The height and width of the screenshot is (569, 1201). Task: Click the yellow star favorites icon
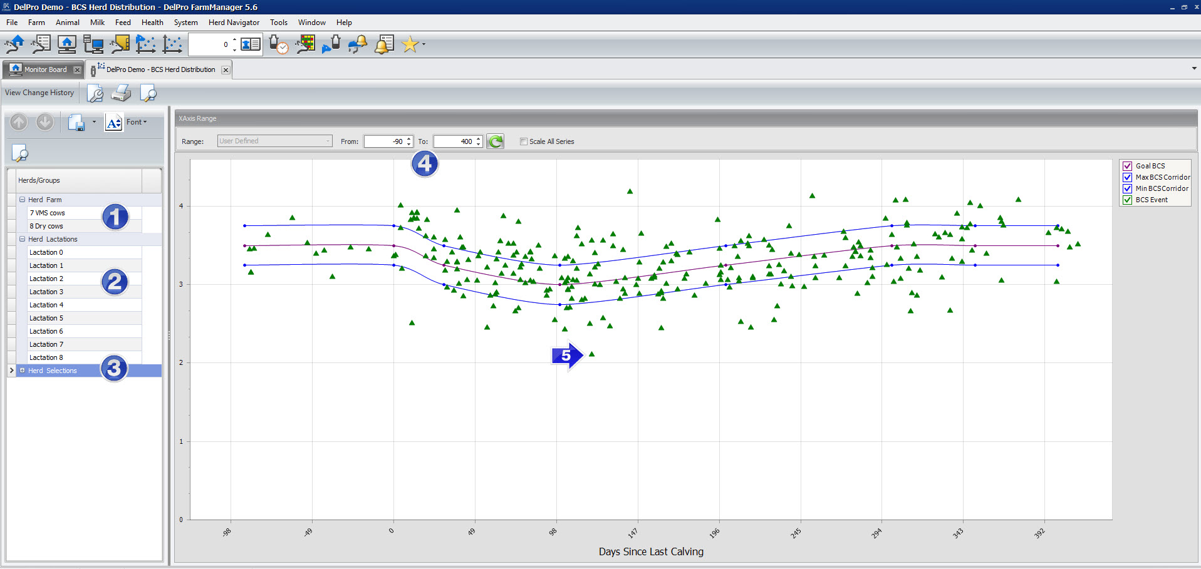[410, 44]
